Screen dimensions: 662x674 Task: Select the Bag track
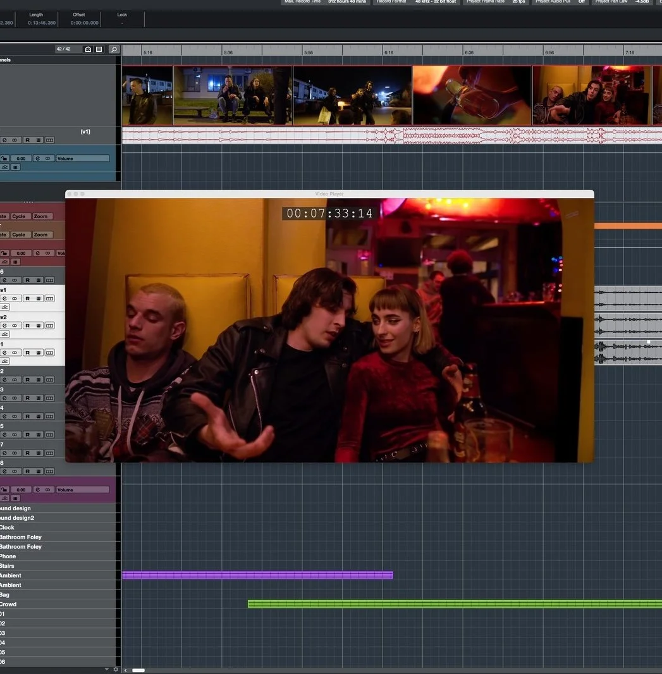58,595
